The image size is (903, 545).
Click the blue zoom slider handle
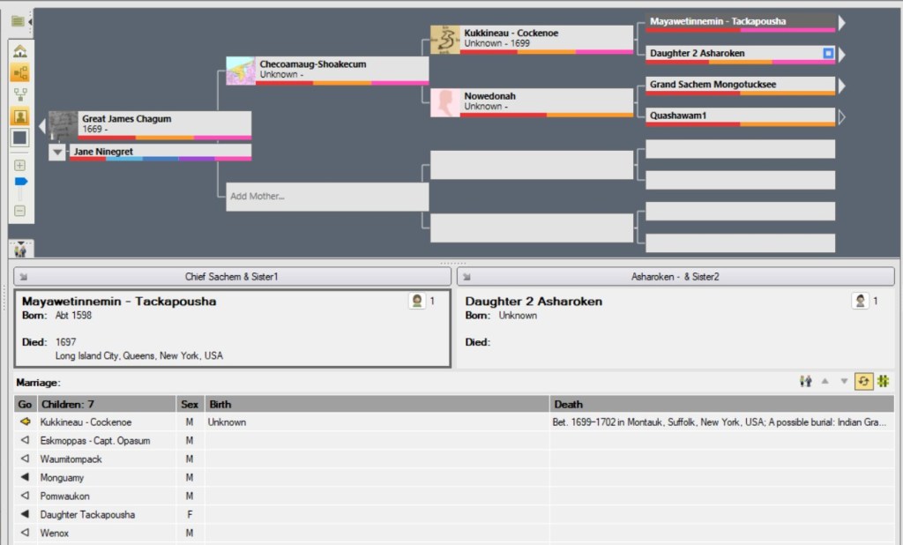[x=21, y=182]
